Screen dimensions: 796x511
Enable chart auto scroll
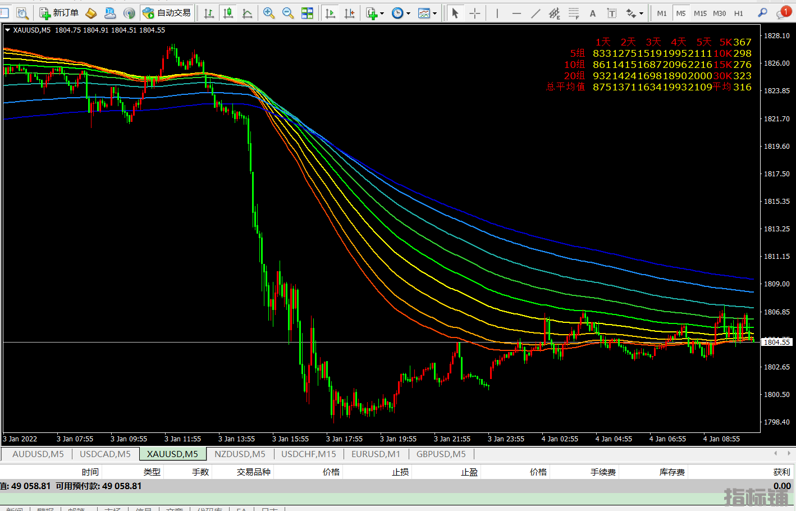[x=330, y=13]
